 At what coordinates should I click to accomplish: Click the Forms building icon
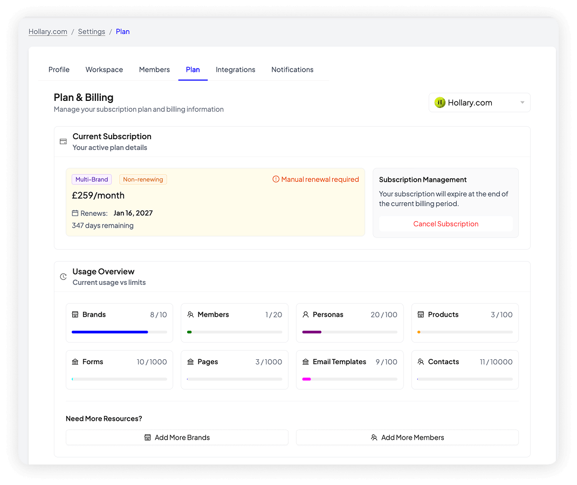[75, 362]
